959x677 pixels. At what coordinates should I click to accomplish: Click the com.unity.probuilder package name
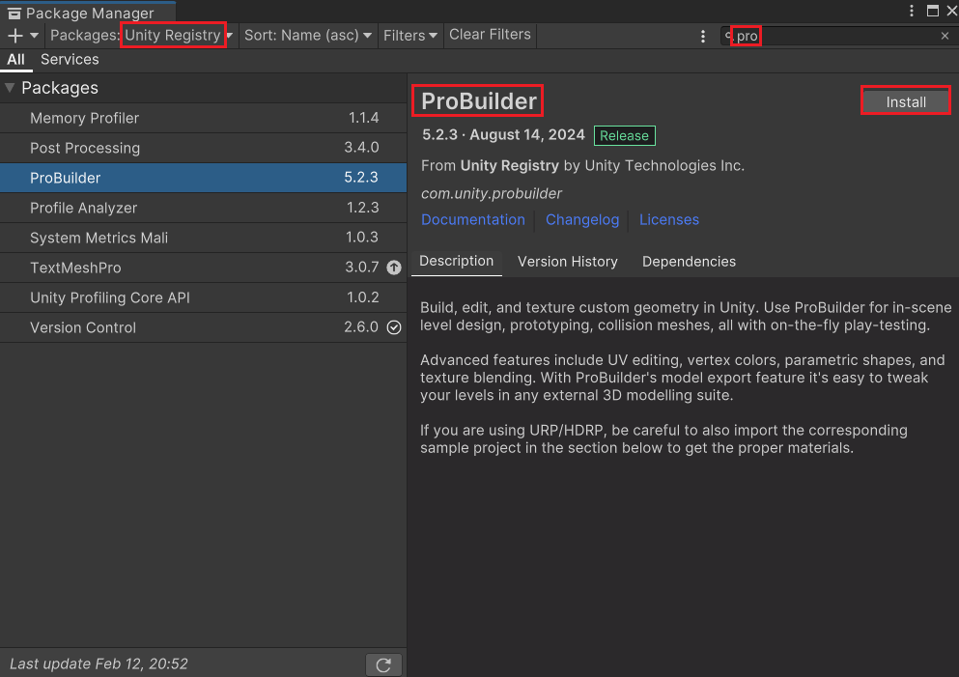click(492, 194)
